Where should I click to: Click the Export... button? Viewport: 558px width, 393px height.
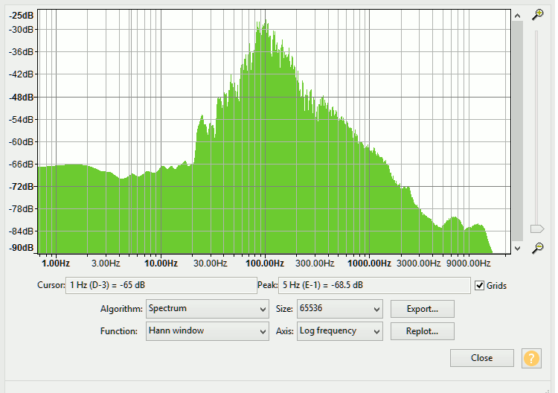coord(422,308)
